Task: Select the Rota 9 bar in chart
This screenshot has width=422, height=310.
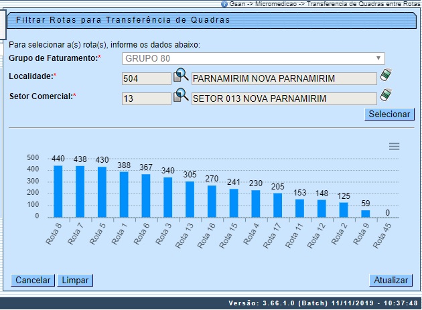Action: [x=366, y=214]
